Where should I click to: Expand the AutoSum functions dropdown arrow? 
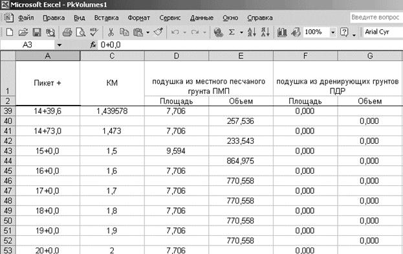241,32
